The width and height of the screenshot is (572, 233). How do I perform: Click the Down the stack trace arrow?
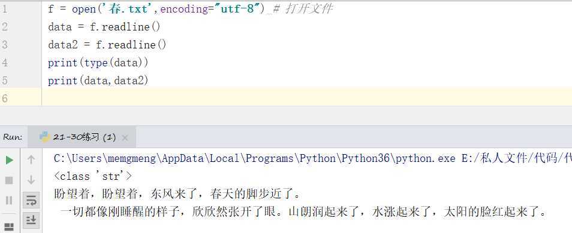click(x=31, y=180)
